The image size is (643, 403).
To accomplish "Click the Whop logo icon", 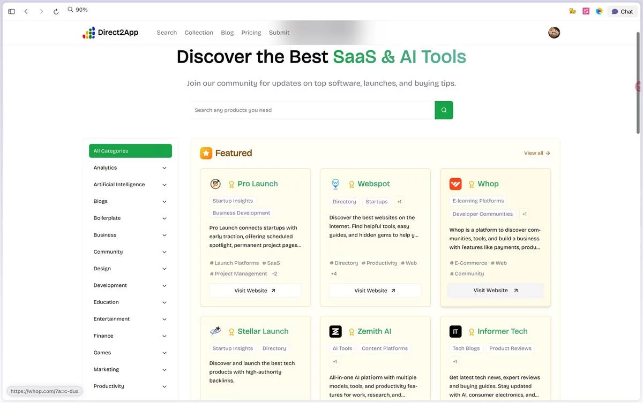I will tap(455, 184).
